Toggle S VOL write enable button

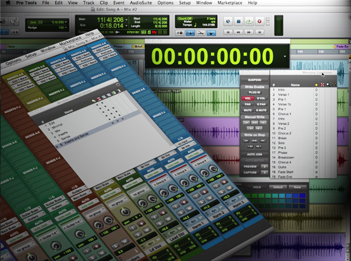click(x=261, y=98)
